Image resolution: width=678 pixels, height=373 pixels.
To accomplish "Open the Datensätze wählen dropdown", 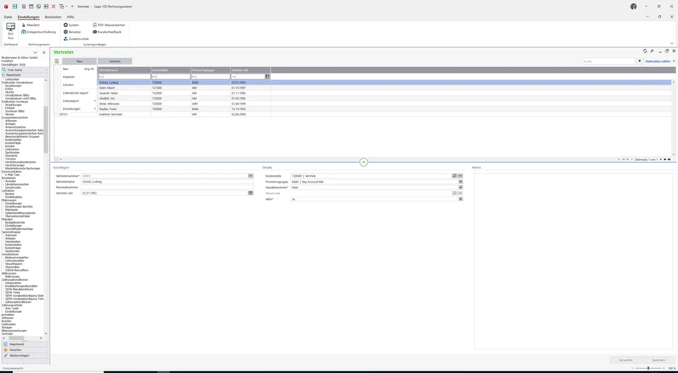I will click(x=659, y=61).
